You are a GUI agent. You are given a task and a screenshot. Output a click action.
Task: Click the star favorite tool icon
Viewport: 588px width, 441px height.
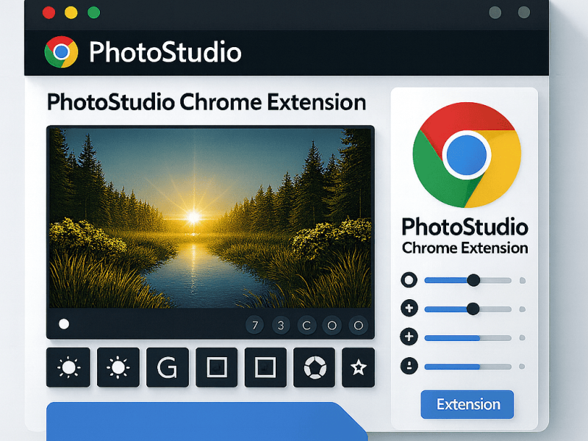point(358,367)
